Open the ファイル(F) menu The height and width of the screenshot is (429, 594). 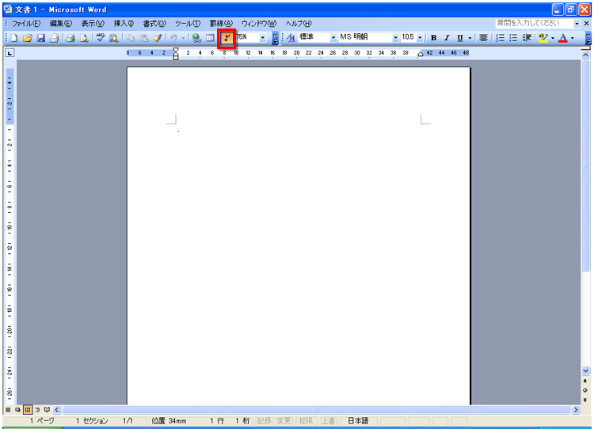click(x=26, y=24)
